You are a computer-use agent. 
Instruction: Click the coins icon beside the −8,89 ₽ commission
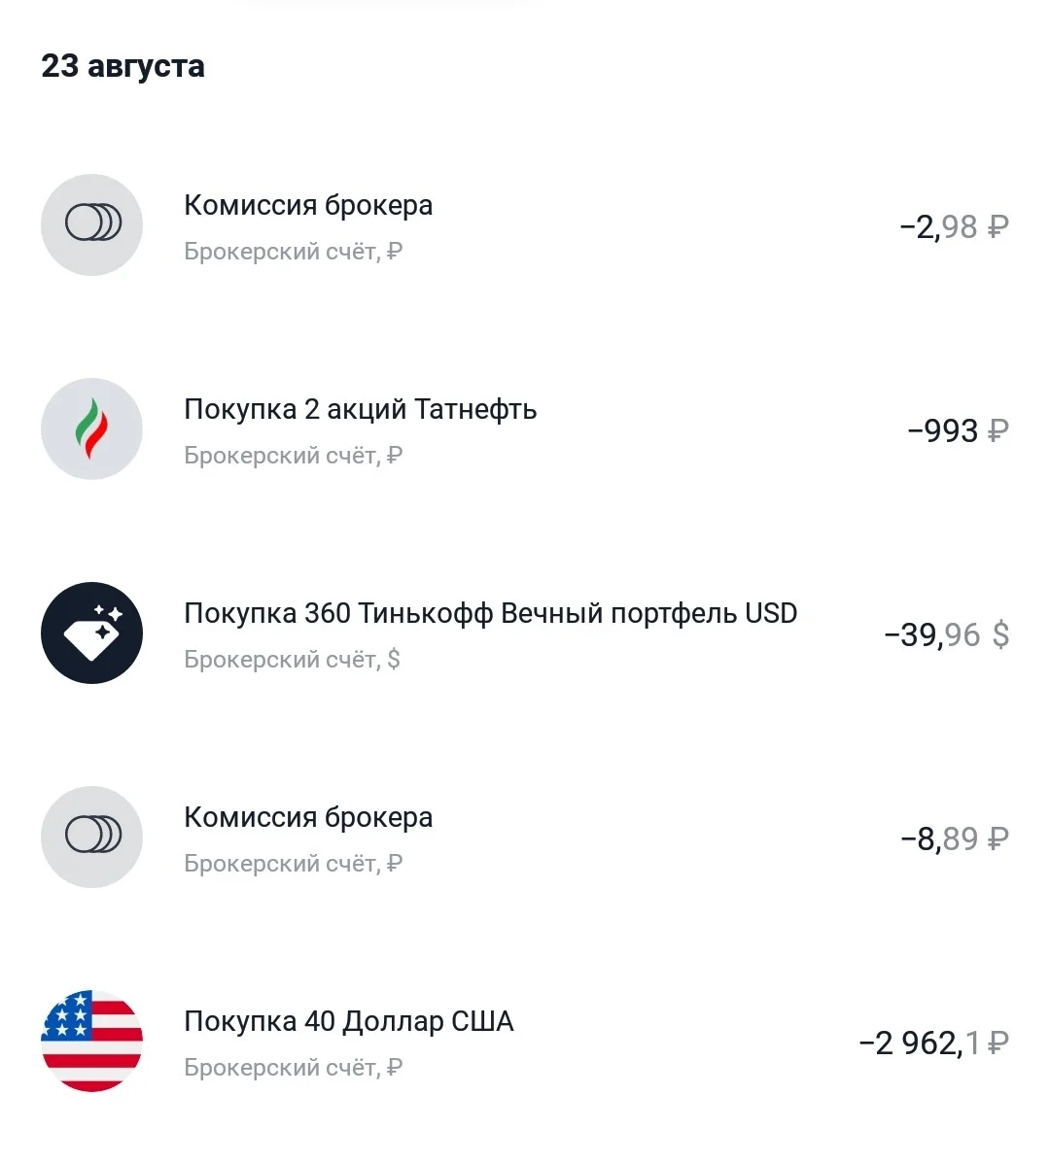[x=92, y=837]
